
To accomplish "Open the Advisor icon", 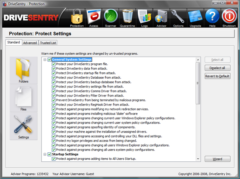I will click(161, 18).
